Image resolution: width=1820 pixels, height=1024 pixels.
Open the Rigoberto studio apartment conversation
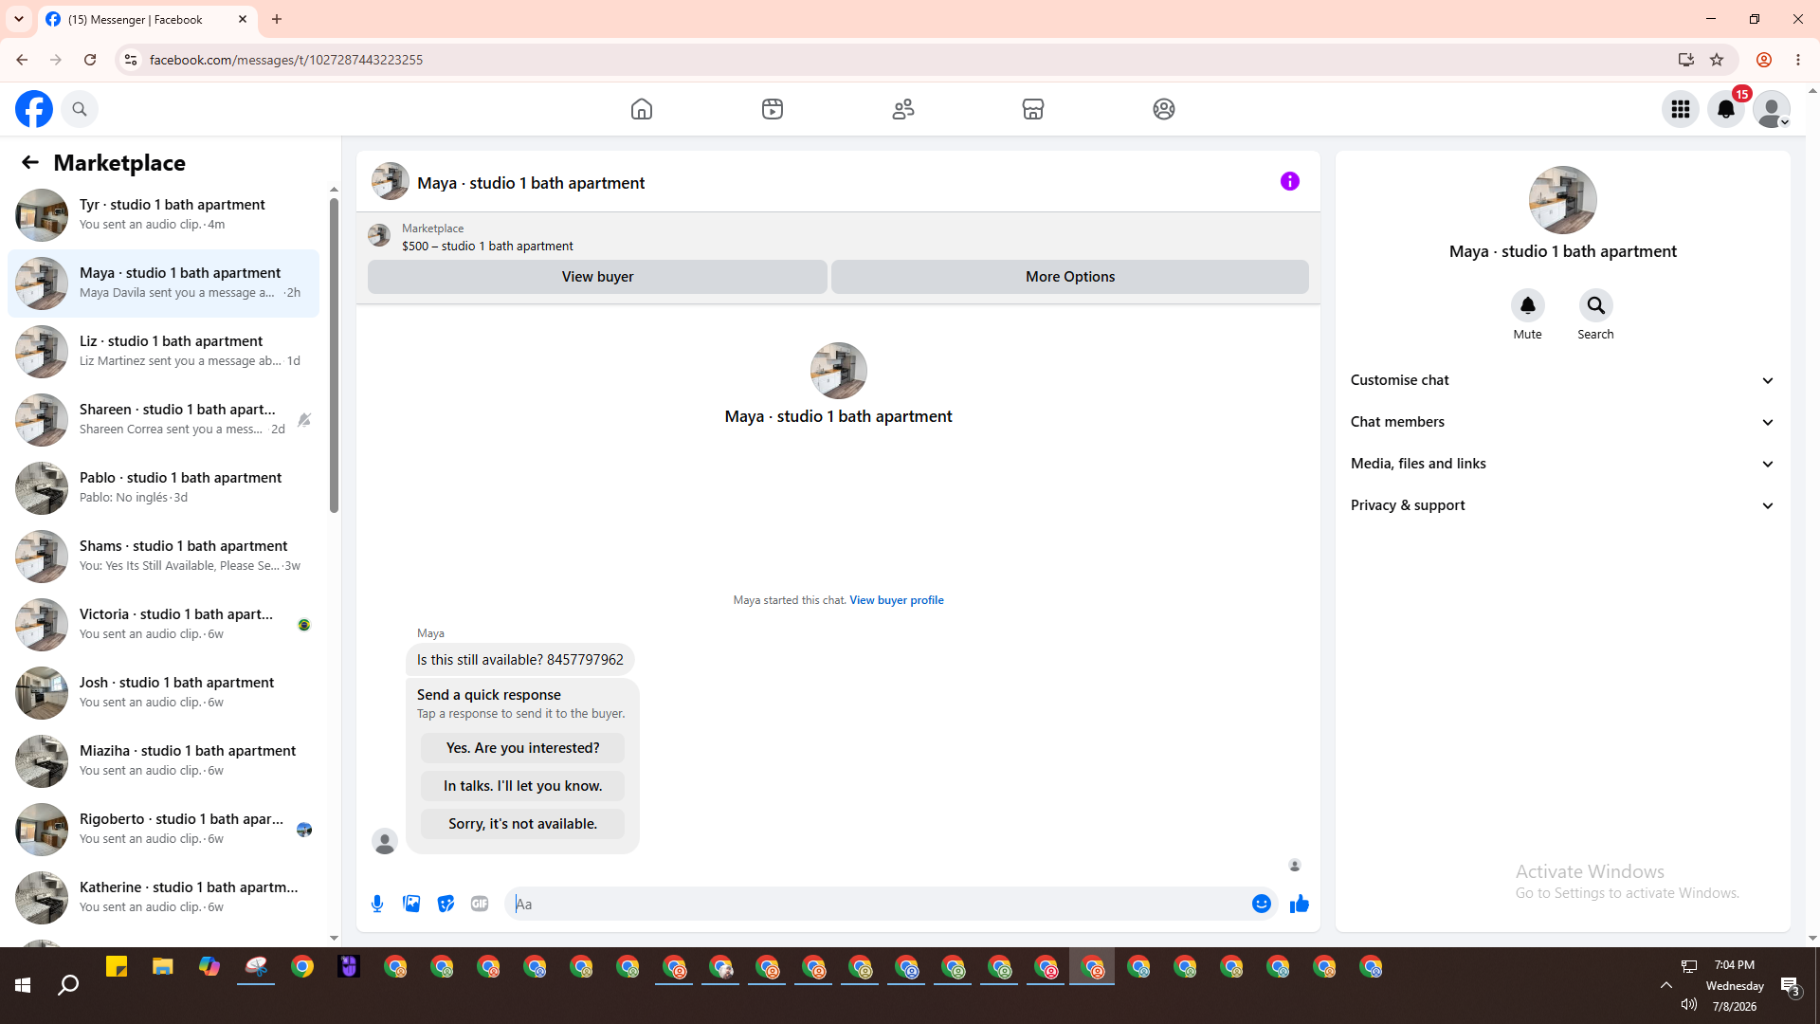tap(163, 830)
